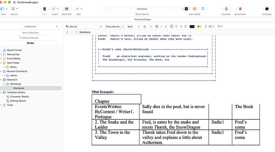The image size is (275, 152).
Task: Select Trash in binder
Action: [10, 105]
